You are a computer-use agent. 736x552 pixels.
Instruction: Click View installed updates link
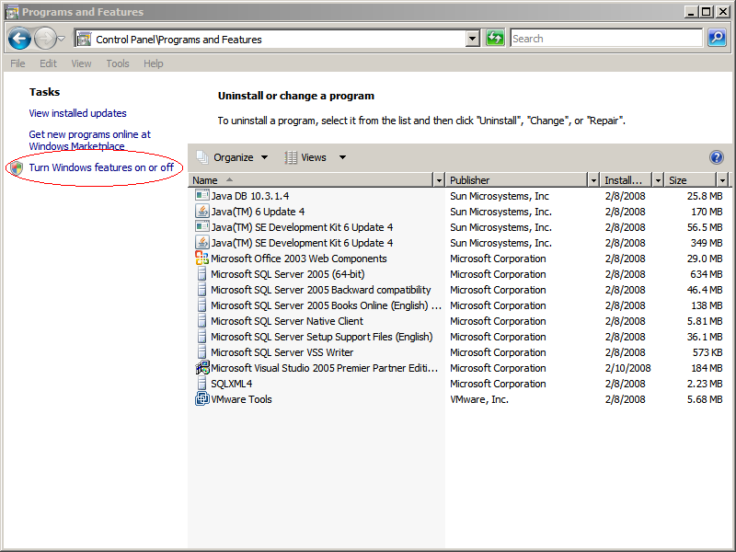[77, 113]
